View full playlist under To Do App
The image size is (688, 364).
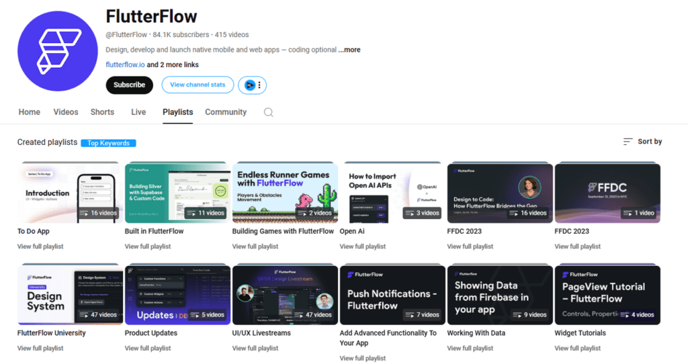[x=40, y=246]
